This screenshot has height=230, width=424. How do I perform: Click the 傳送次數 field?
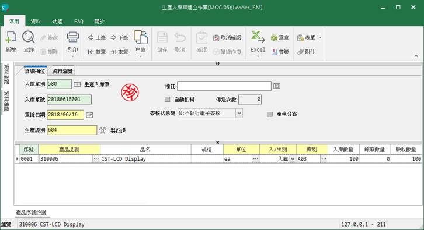(250, 100)
